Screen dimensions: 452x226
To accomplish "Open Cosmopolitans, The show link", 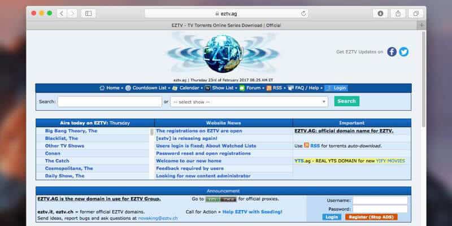I will pos(69,168).
